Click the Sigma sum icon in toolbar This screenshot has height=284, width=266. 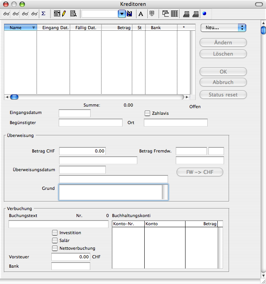43,14
